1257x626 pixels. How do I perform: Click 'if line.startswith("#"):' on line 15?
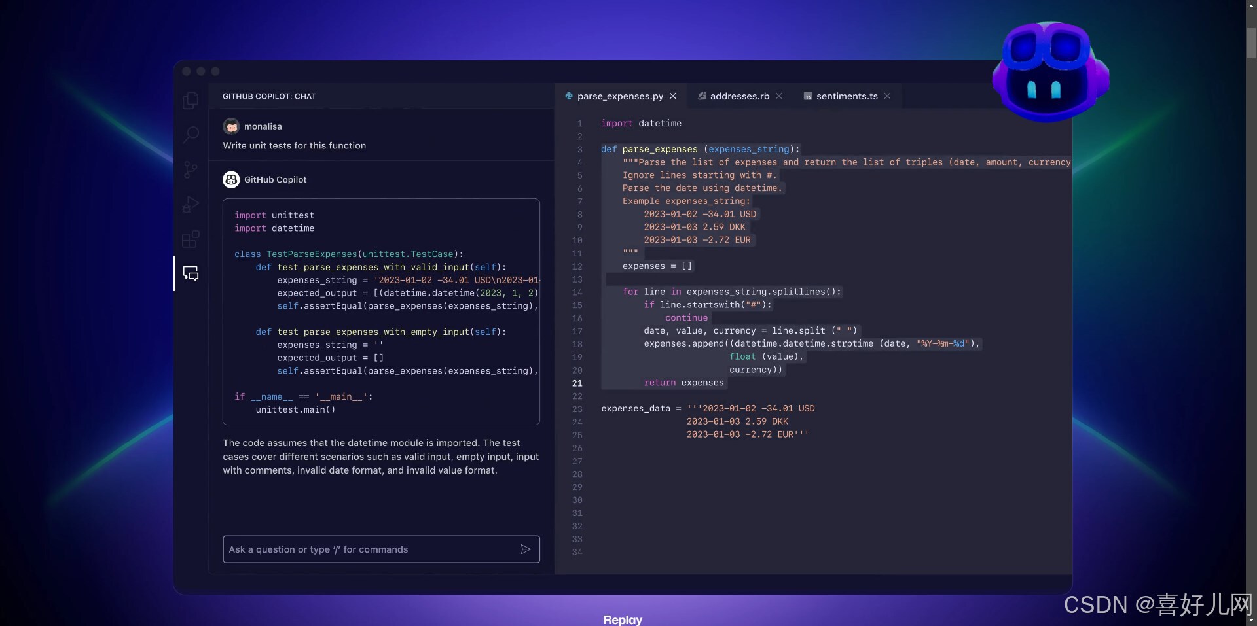point(708,305)
